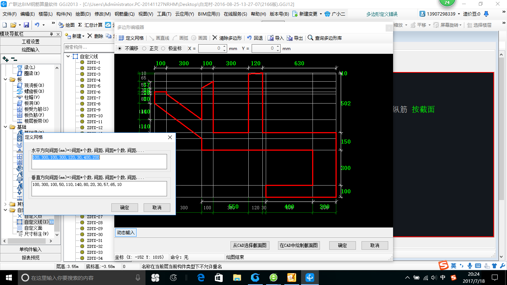Open BIM应用(I) menu
Image resolution: width=507 pixels, height=285 pixels.
tap(209, 14)
